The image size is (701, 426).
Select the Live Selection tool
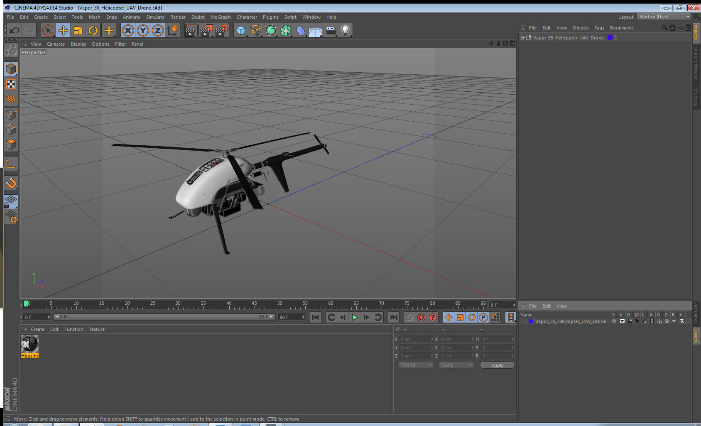tap(48, 30)
